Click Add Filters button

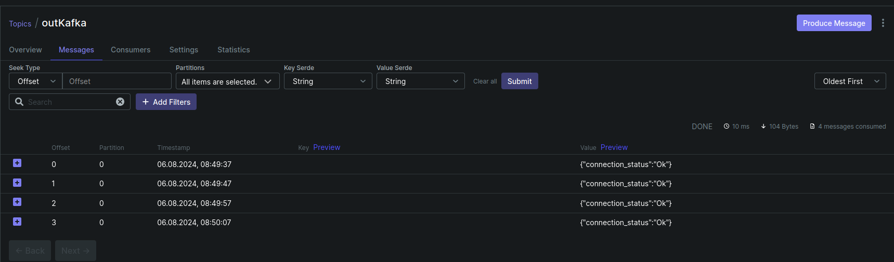click(x=166, y=102)
